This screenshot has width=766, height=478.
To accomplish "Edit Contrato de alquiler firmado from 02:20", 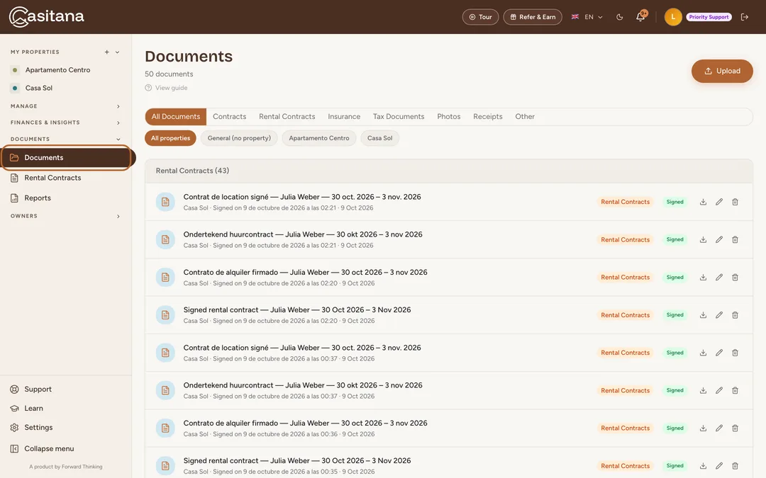I will pos(719,277).
